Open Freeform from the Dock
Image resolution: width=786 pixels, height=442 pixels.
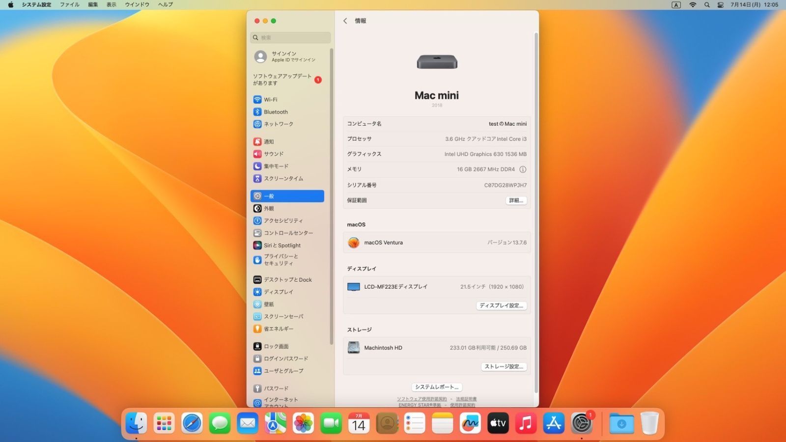(470, 423)
